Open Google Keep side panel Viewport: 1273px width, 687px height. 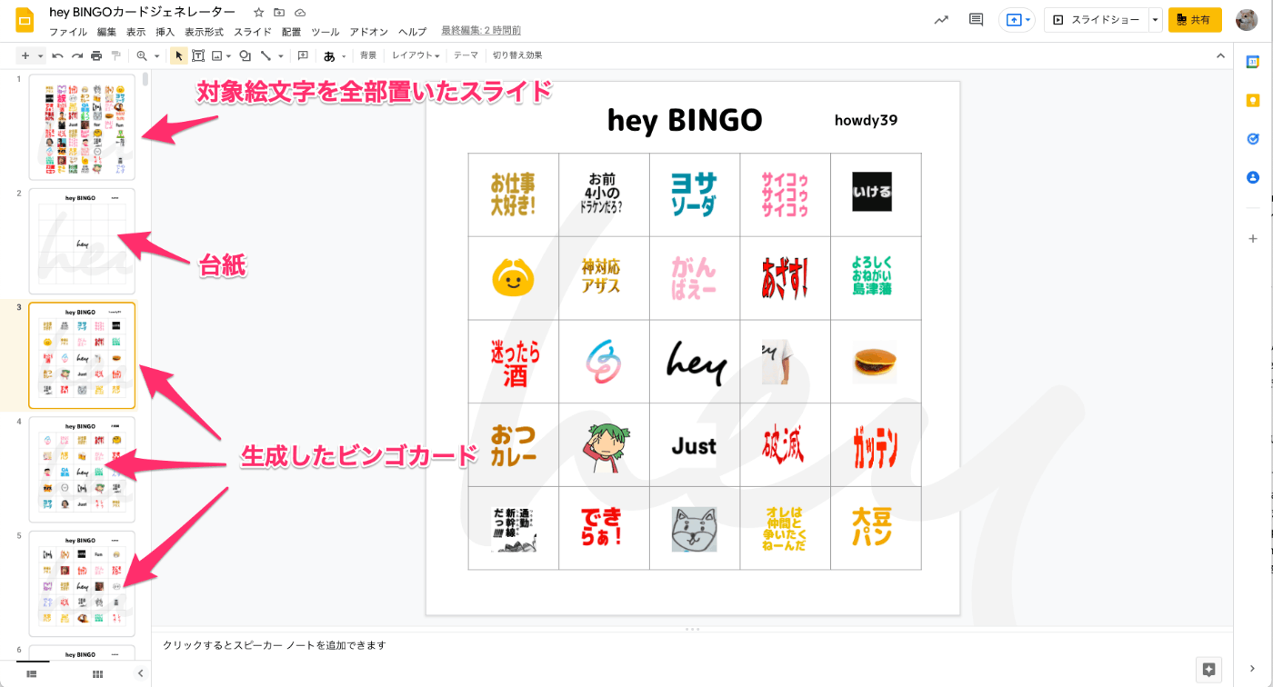point(1253,101)
